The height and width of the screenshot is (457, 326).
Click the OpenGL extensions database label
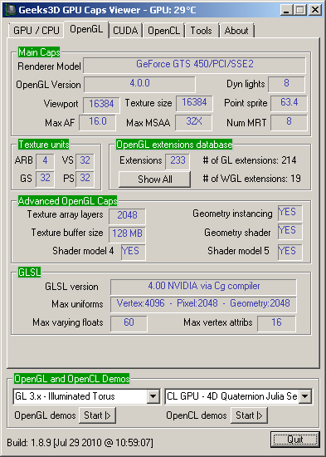click(174, 145)
